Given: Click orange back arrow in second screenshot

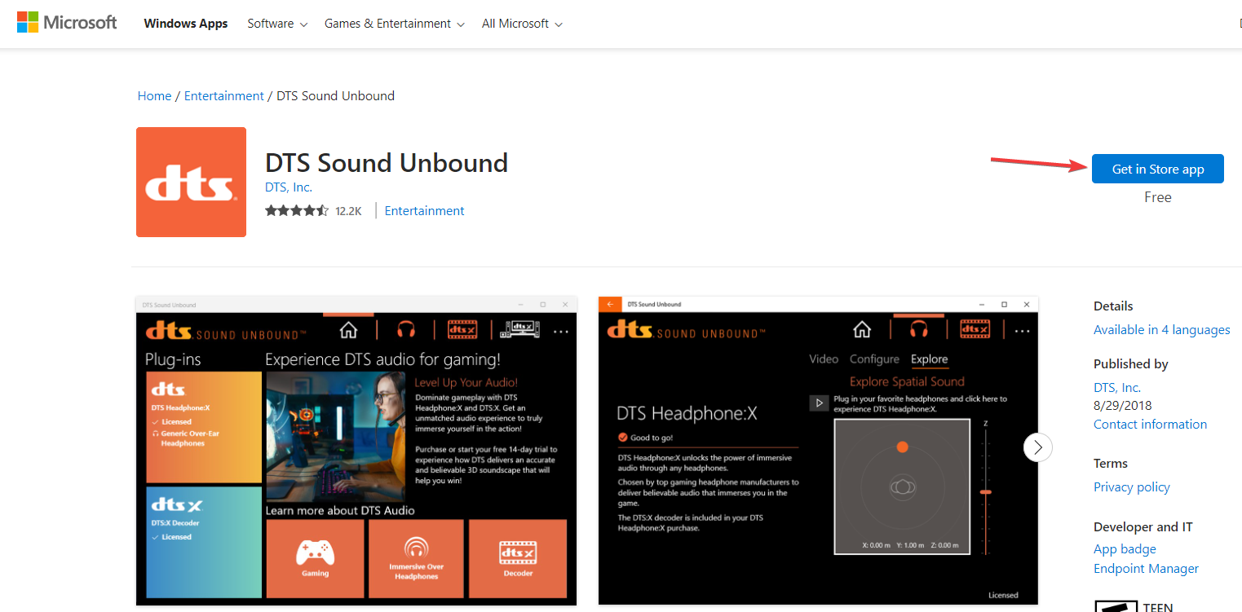Looking at the screenshot, I should pos(610,304).
